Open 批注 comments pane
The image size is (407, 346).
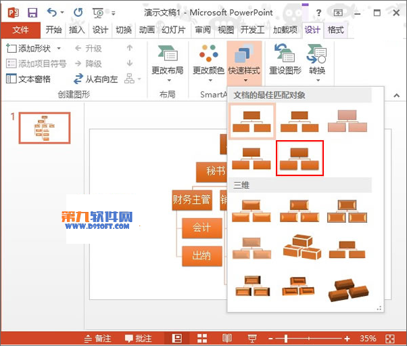coord(138,339)
